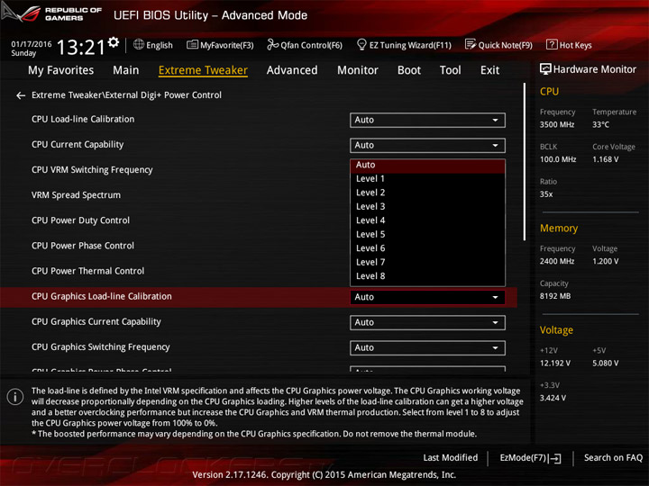This screenshot has width=649, height=486.
Task: Select Level 7 option
Action: click(x=427, y=262)
